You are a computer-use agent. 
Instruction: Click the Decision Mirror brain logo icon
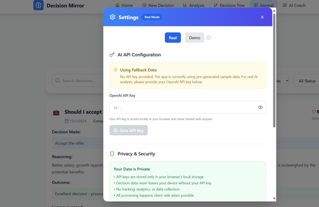point(38,5)
